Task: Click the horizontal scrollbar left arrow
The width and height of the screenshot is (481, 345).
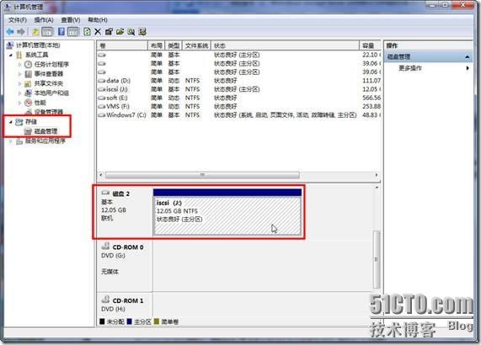Action: coord(101,175)
